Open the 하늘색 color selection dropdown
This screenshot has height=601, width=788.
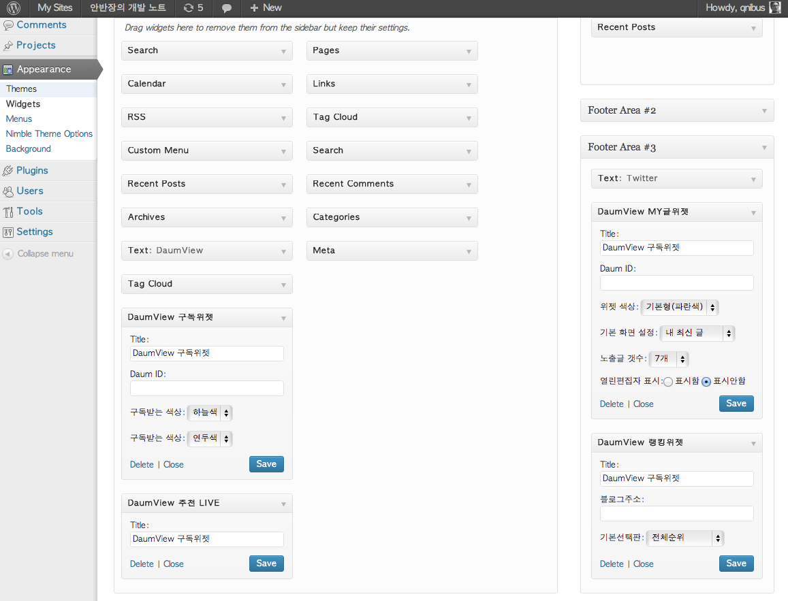click(210, 412)
